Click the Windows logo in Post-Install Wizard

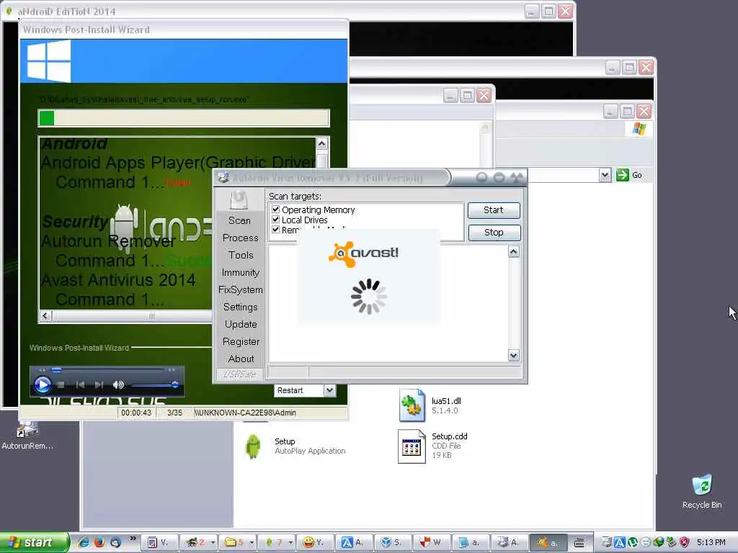48,61
